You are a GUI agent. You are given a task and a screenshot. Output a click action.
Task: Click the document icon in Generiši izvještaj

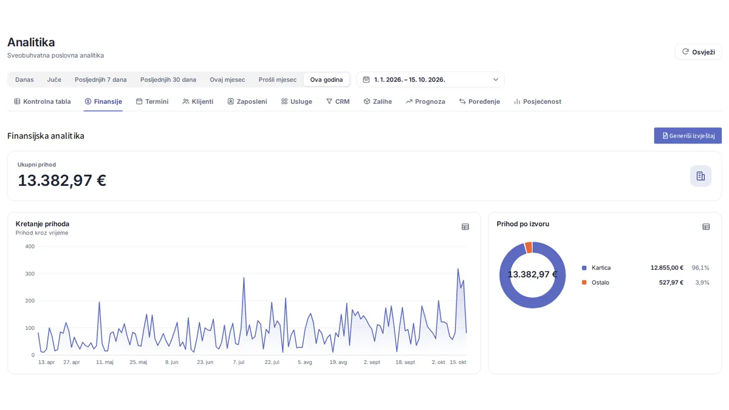665,135
